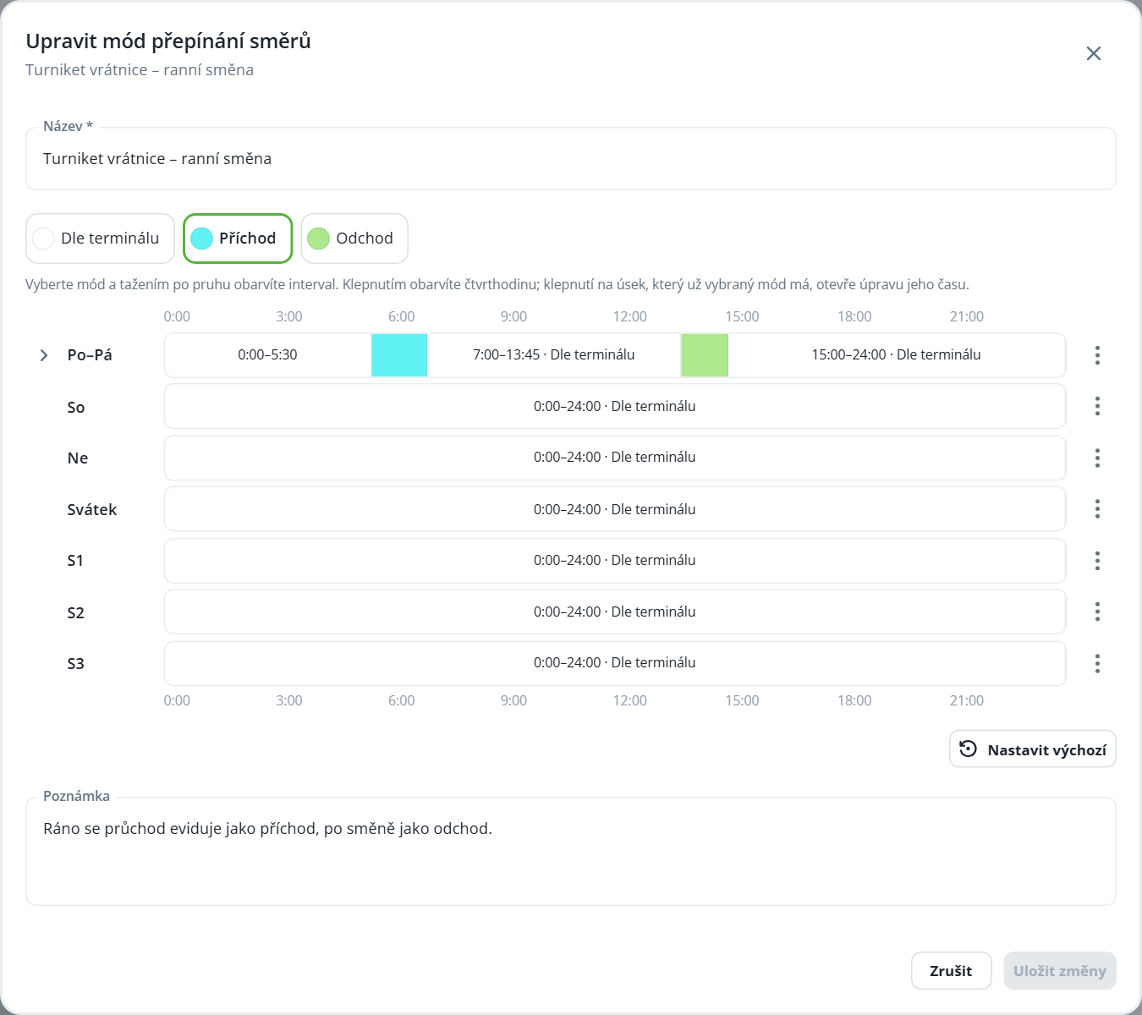Screen dimensions: 1142x1015
Task: Open options menu for S1 row
Action: pyautogui.click(x=1097, y=561)
